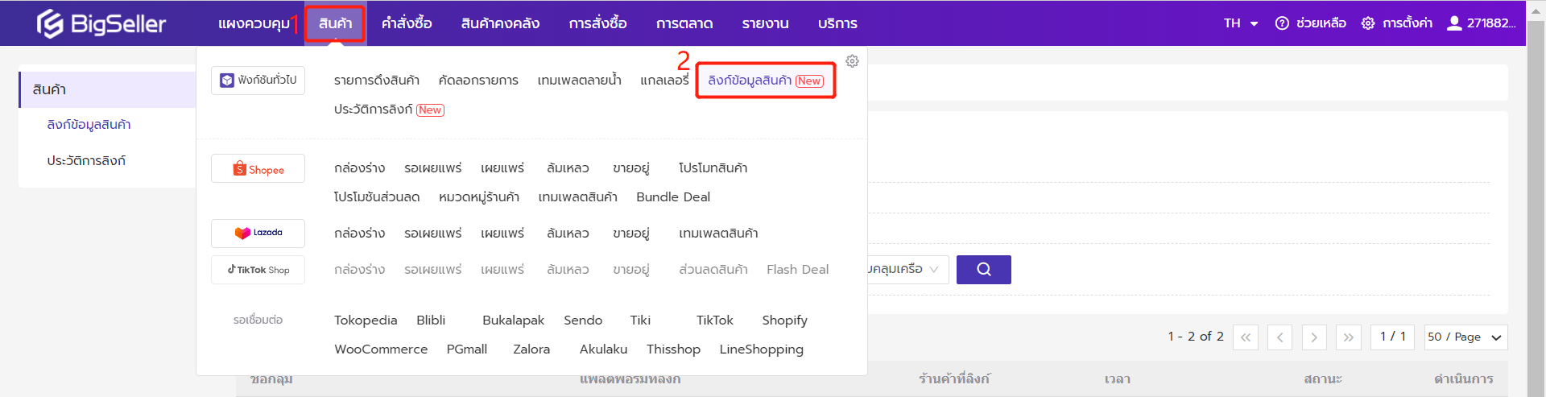Select ประวัติการลิงก์ in left sidebar
This screenshot has width=1546, height=397.
pos(86,161)
